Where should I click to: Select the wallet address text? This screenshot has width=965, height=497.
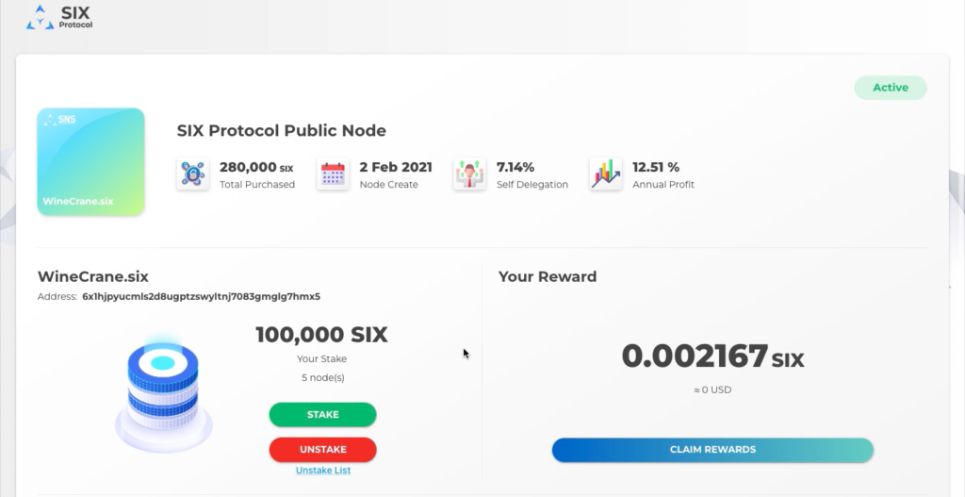[x=201, y=296]
